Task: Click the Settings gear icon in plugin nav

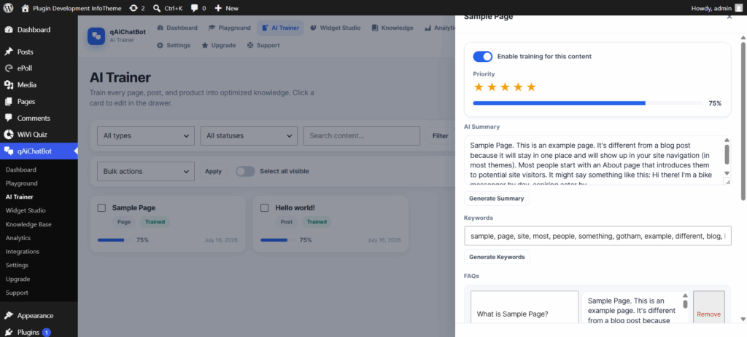Action: [160, 45]
